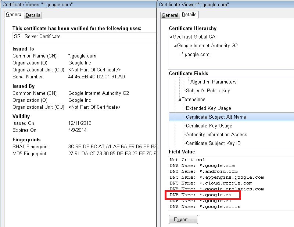Click the Issued On label
The width and height of the screenshot is (294, 227).
coord(23,123)
